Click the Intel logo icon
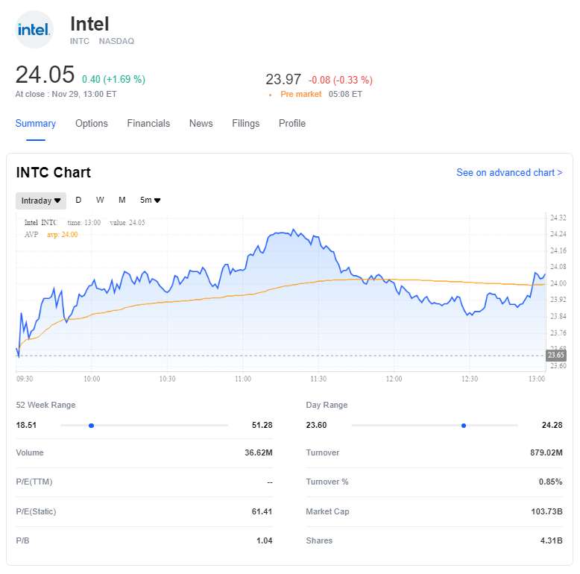Image resolution: width=580 pixels, height=574 pixels. pyautogui.click(x=34, y=30)
